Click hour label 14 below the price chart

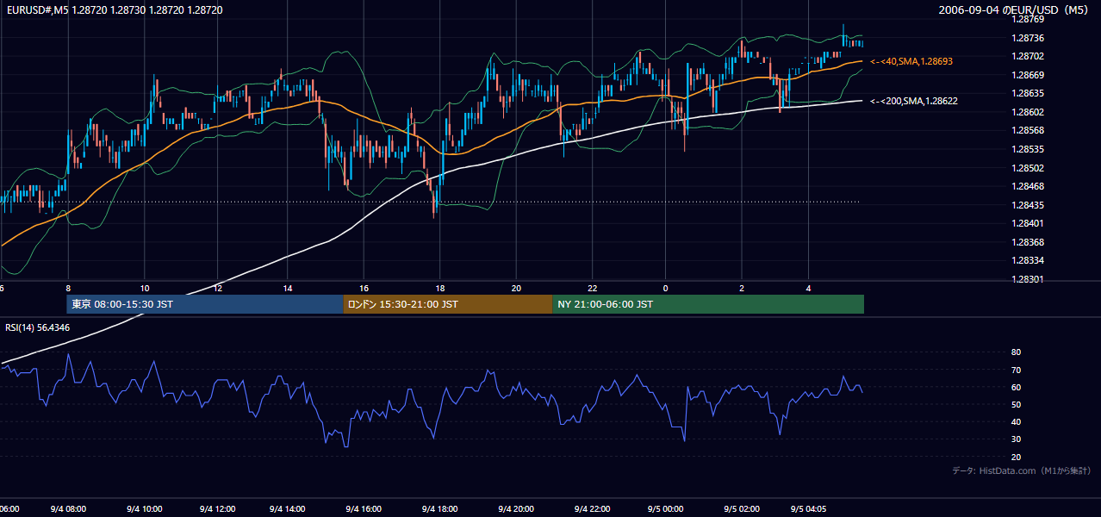click(x=288, y=288)
